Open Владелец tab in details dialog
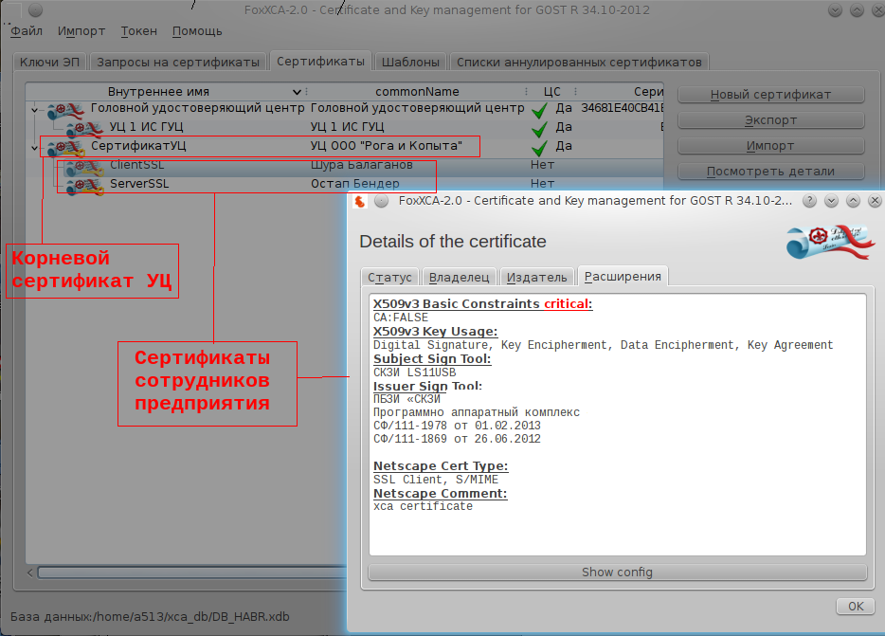The height and width of the screenshot is (636, 885). pos(459,277)
